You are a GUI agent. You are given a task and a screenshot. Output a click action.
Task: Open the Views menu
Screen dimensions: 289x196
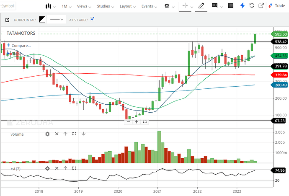[x=84, y=6]
